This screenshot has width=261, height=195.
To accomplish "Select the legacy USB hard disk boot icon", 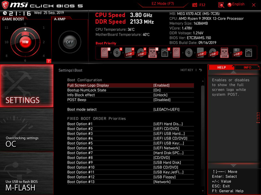I will pos(200,53).
